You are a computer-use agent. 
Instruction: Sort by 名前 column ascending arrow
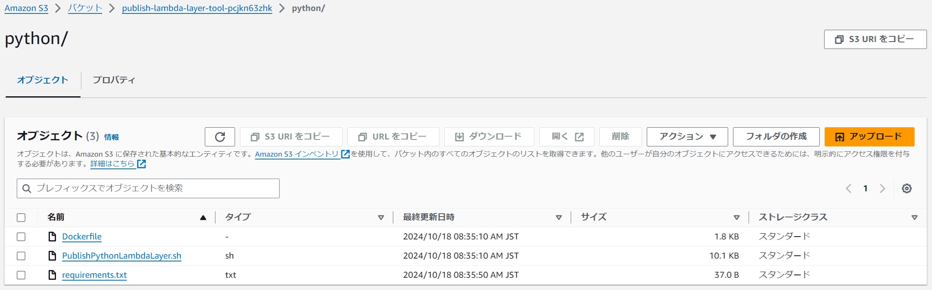click(x=203, y=217)
